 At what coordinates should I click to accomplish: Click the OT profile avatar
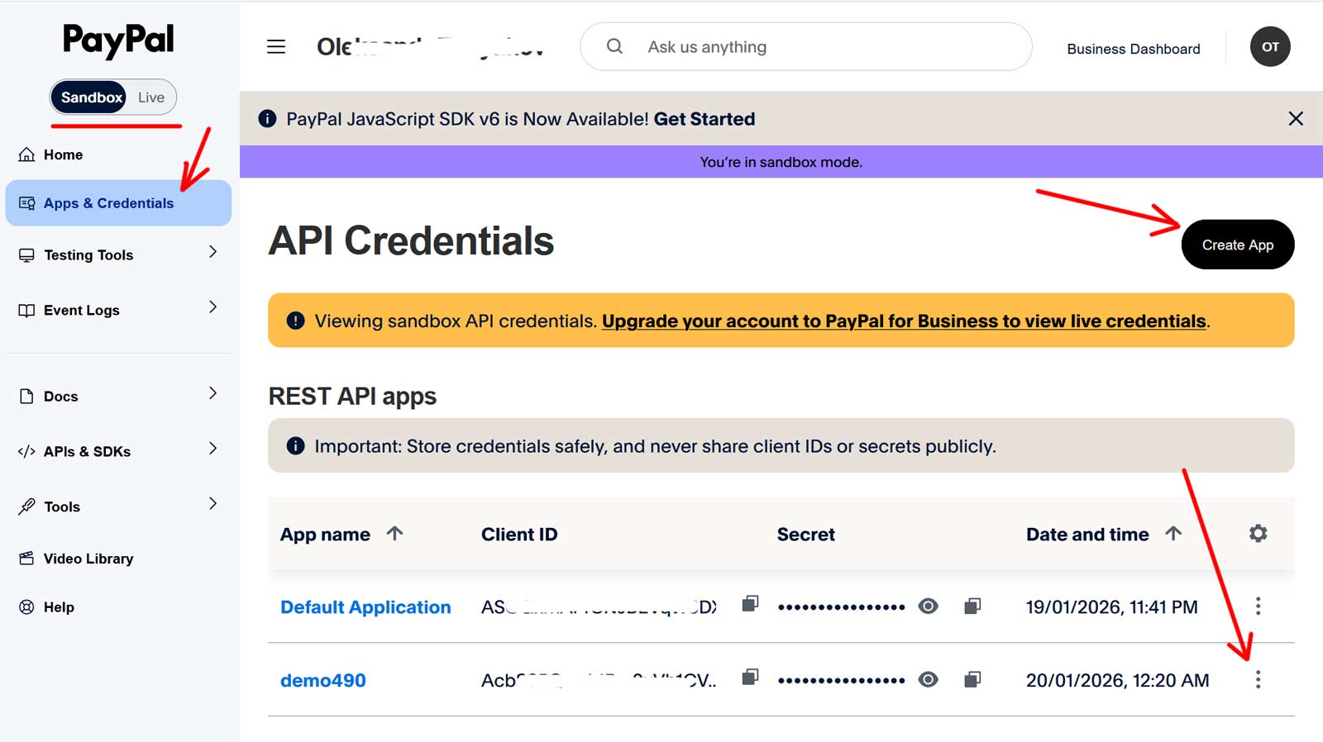(1269, 47)
